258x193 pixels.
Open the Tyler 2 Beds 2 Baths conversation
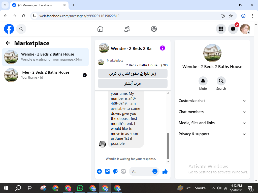click(x=45, y=75)
